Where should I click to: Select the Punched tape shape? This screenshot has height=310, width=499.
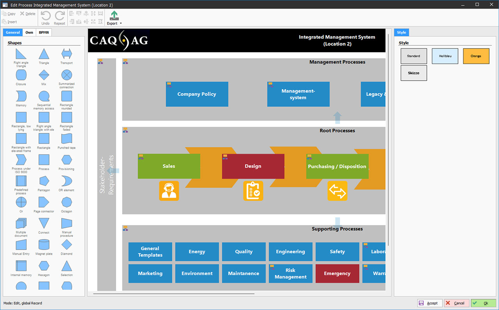tap(67, 138)
